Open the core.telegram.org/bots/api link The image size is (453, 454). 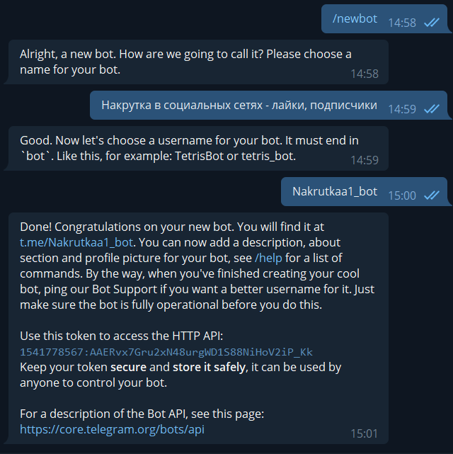[113, 429]
